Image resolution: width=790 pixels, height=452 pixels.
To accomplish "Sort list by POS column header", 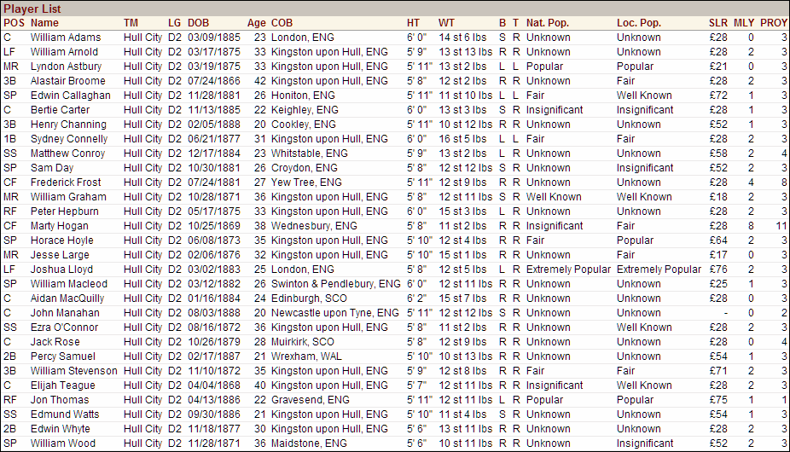I will click(x=14, y=23).
